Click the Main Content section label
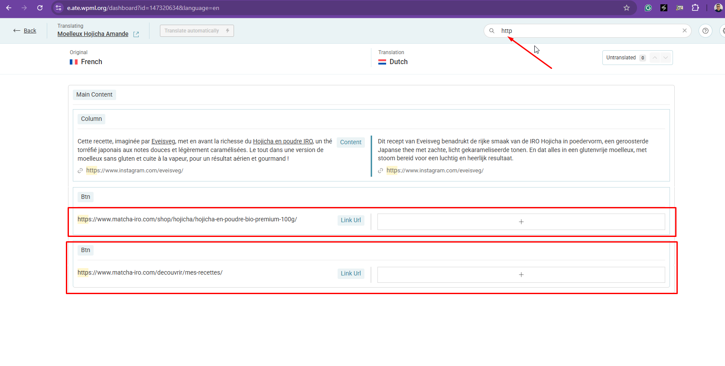 pyautogui.click(x=94, y=94)
